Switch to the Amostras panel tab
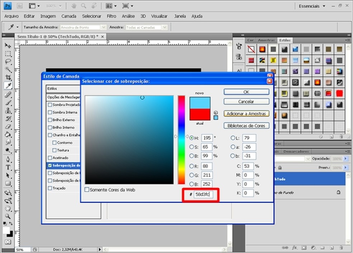This screenshot has height=253, width=353. [266, 40]
